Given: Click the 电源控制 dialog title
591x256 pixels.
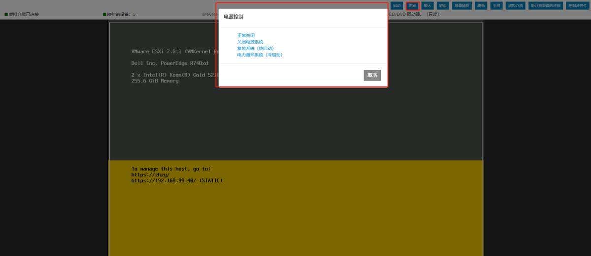Looking at the screenshot, I should pos(233,17).
